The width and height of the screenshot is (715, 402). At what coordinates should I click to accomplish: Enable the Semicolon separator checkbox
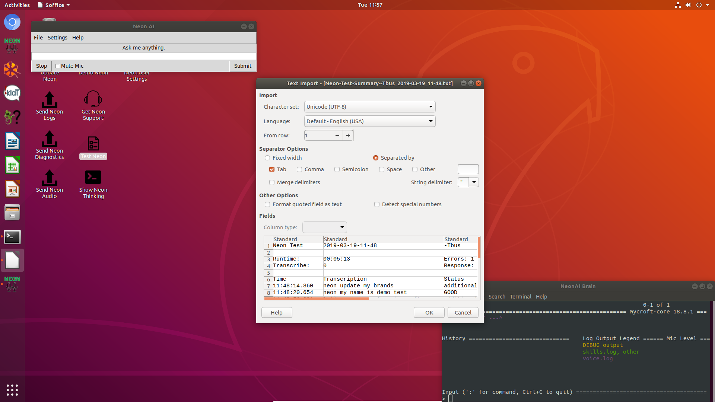[x=337, y=169]
